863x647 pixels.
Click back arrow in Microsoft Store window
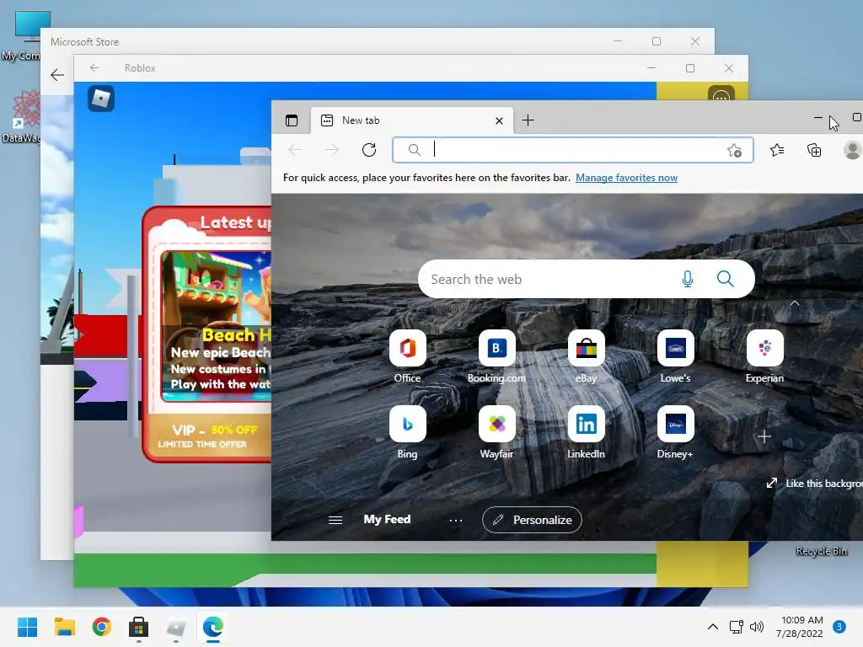57,75
